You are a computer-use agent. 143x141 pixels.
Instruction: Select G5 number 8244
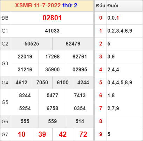(x=25, y=96)
